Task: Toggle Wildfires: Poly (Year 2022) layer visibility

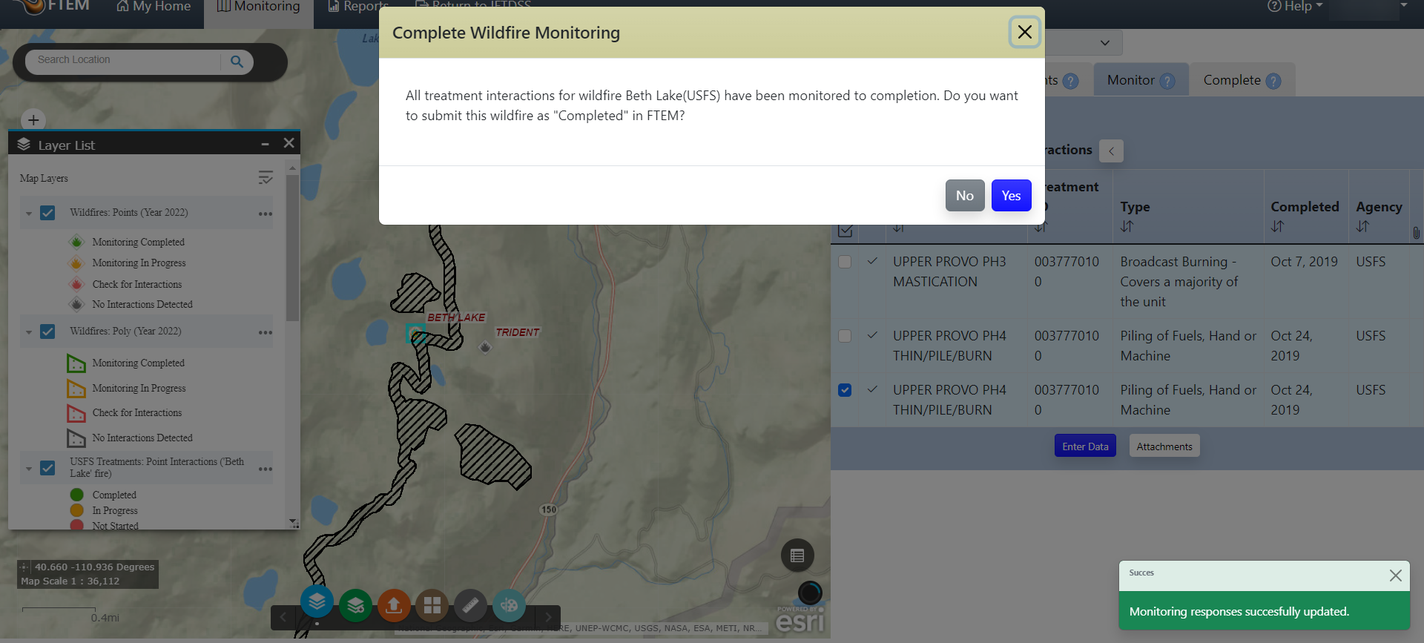Action: (47, 332)
